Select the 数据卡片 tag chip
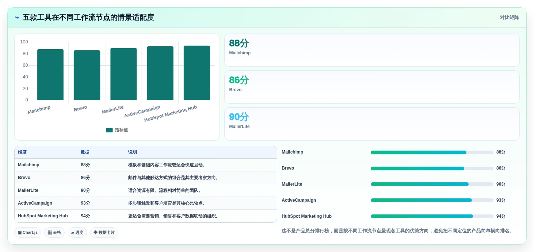Viewport: 534px width, 252px height. 104,233
